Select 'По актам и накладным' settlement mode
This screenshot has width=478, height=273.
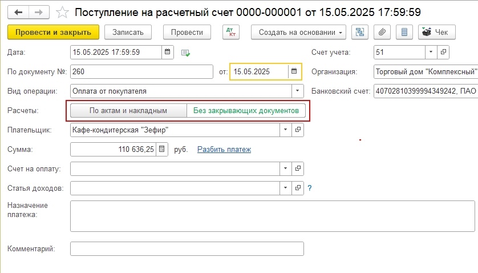click(128, 111)
